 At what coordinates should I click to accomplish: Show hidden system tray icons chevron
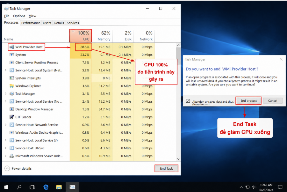(x=241, y=187)
